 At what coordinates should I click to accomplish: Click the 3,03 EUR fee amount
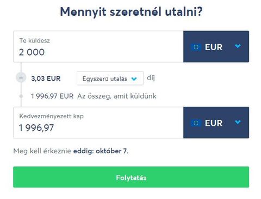click(46, 79)
